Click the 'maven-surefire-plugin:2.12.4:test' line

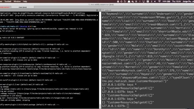[28, 80]
